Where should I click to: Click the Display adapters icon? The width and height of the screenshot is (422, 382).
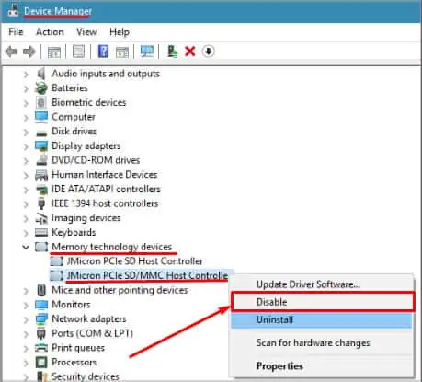[x=41, y=145]
